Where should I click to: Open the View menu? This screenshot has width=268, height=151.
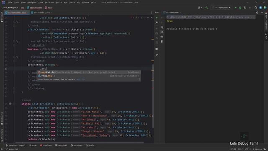pyautogui.click(x=23, y=3)
